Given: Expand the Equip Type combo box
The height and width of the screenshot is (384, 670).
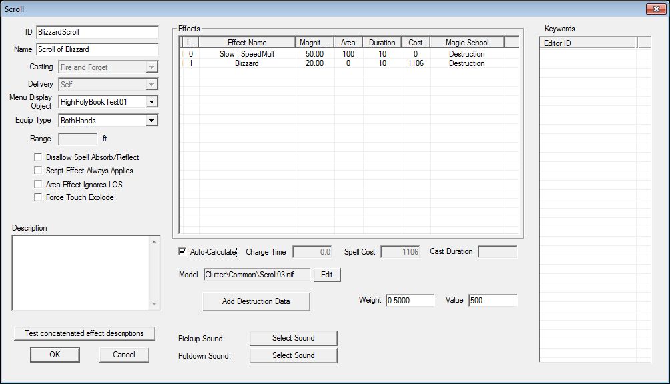Looking at the screenshot, I should (x=151, y=121).
